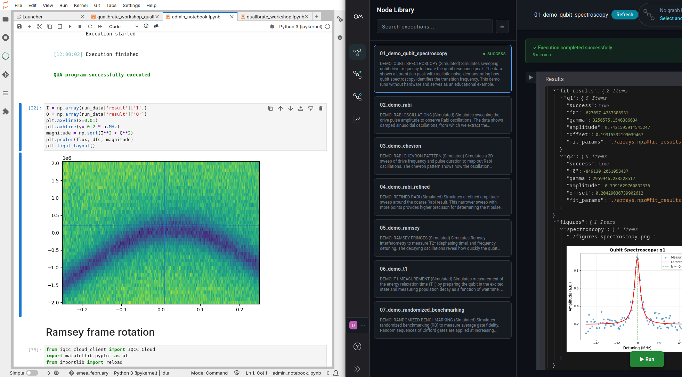The width and height of the screenshot is (682, 377).
Task: Open the help question mark icon
Action: tap(357, 346)
